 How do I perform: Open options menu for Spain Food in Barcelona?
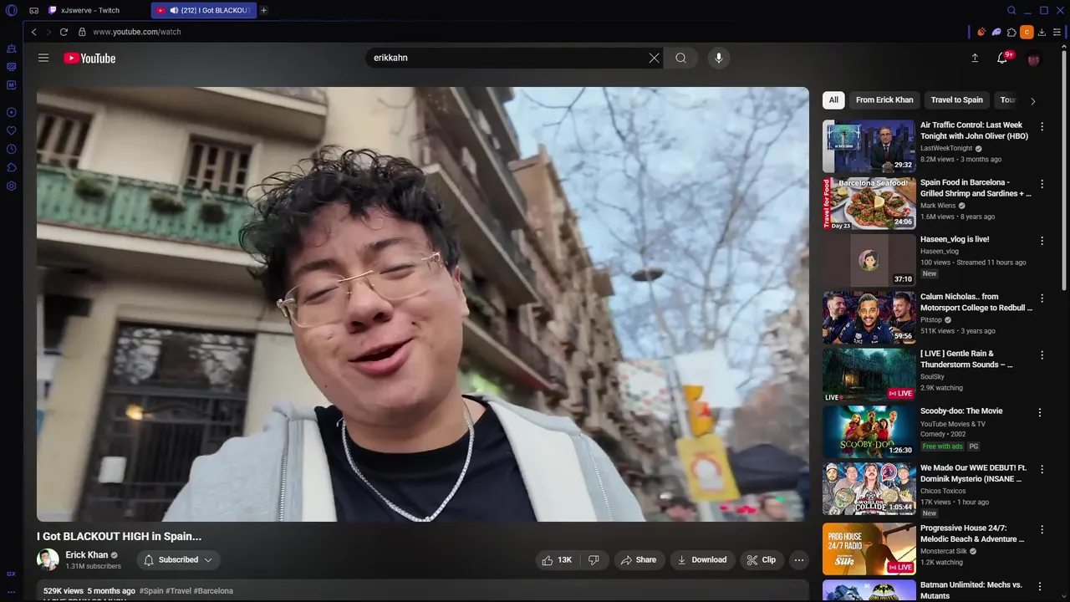pyautogui.click(x=1042, y=183)
